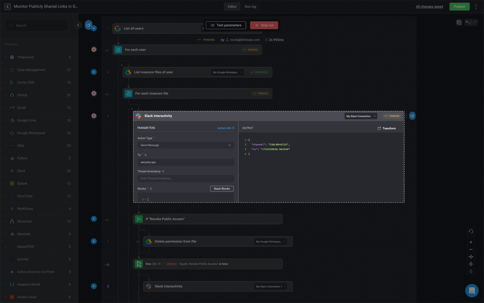
Task: Open the copilot icon beside the Slack Interactivity card
Action: pyautogui.click(x=412, y=116)
